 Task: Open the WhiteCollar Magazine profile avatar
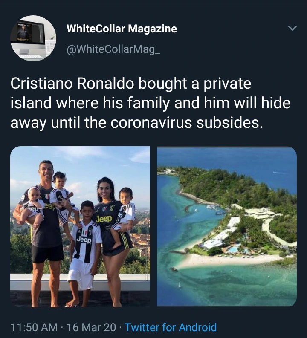tap(33, 38)
